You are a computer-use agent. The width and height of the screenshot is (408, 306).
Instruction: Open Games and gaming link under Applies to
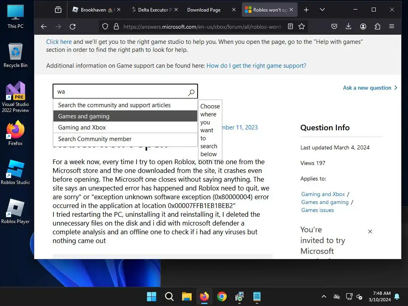325,202
